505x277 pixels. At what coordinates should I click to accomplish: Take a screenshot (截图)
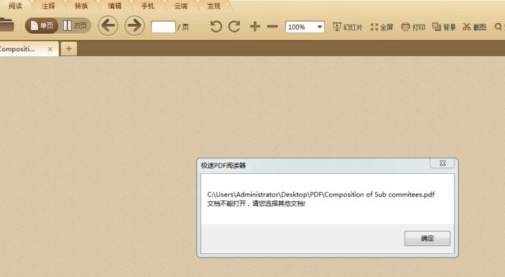tap(474, 27)
